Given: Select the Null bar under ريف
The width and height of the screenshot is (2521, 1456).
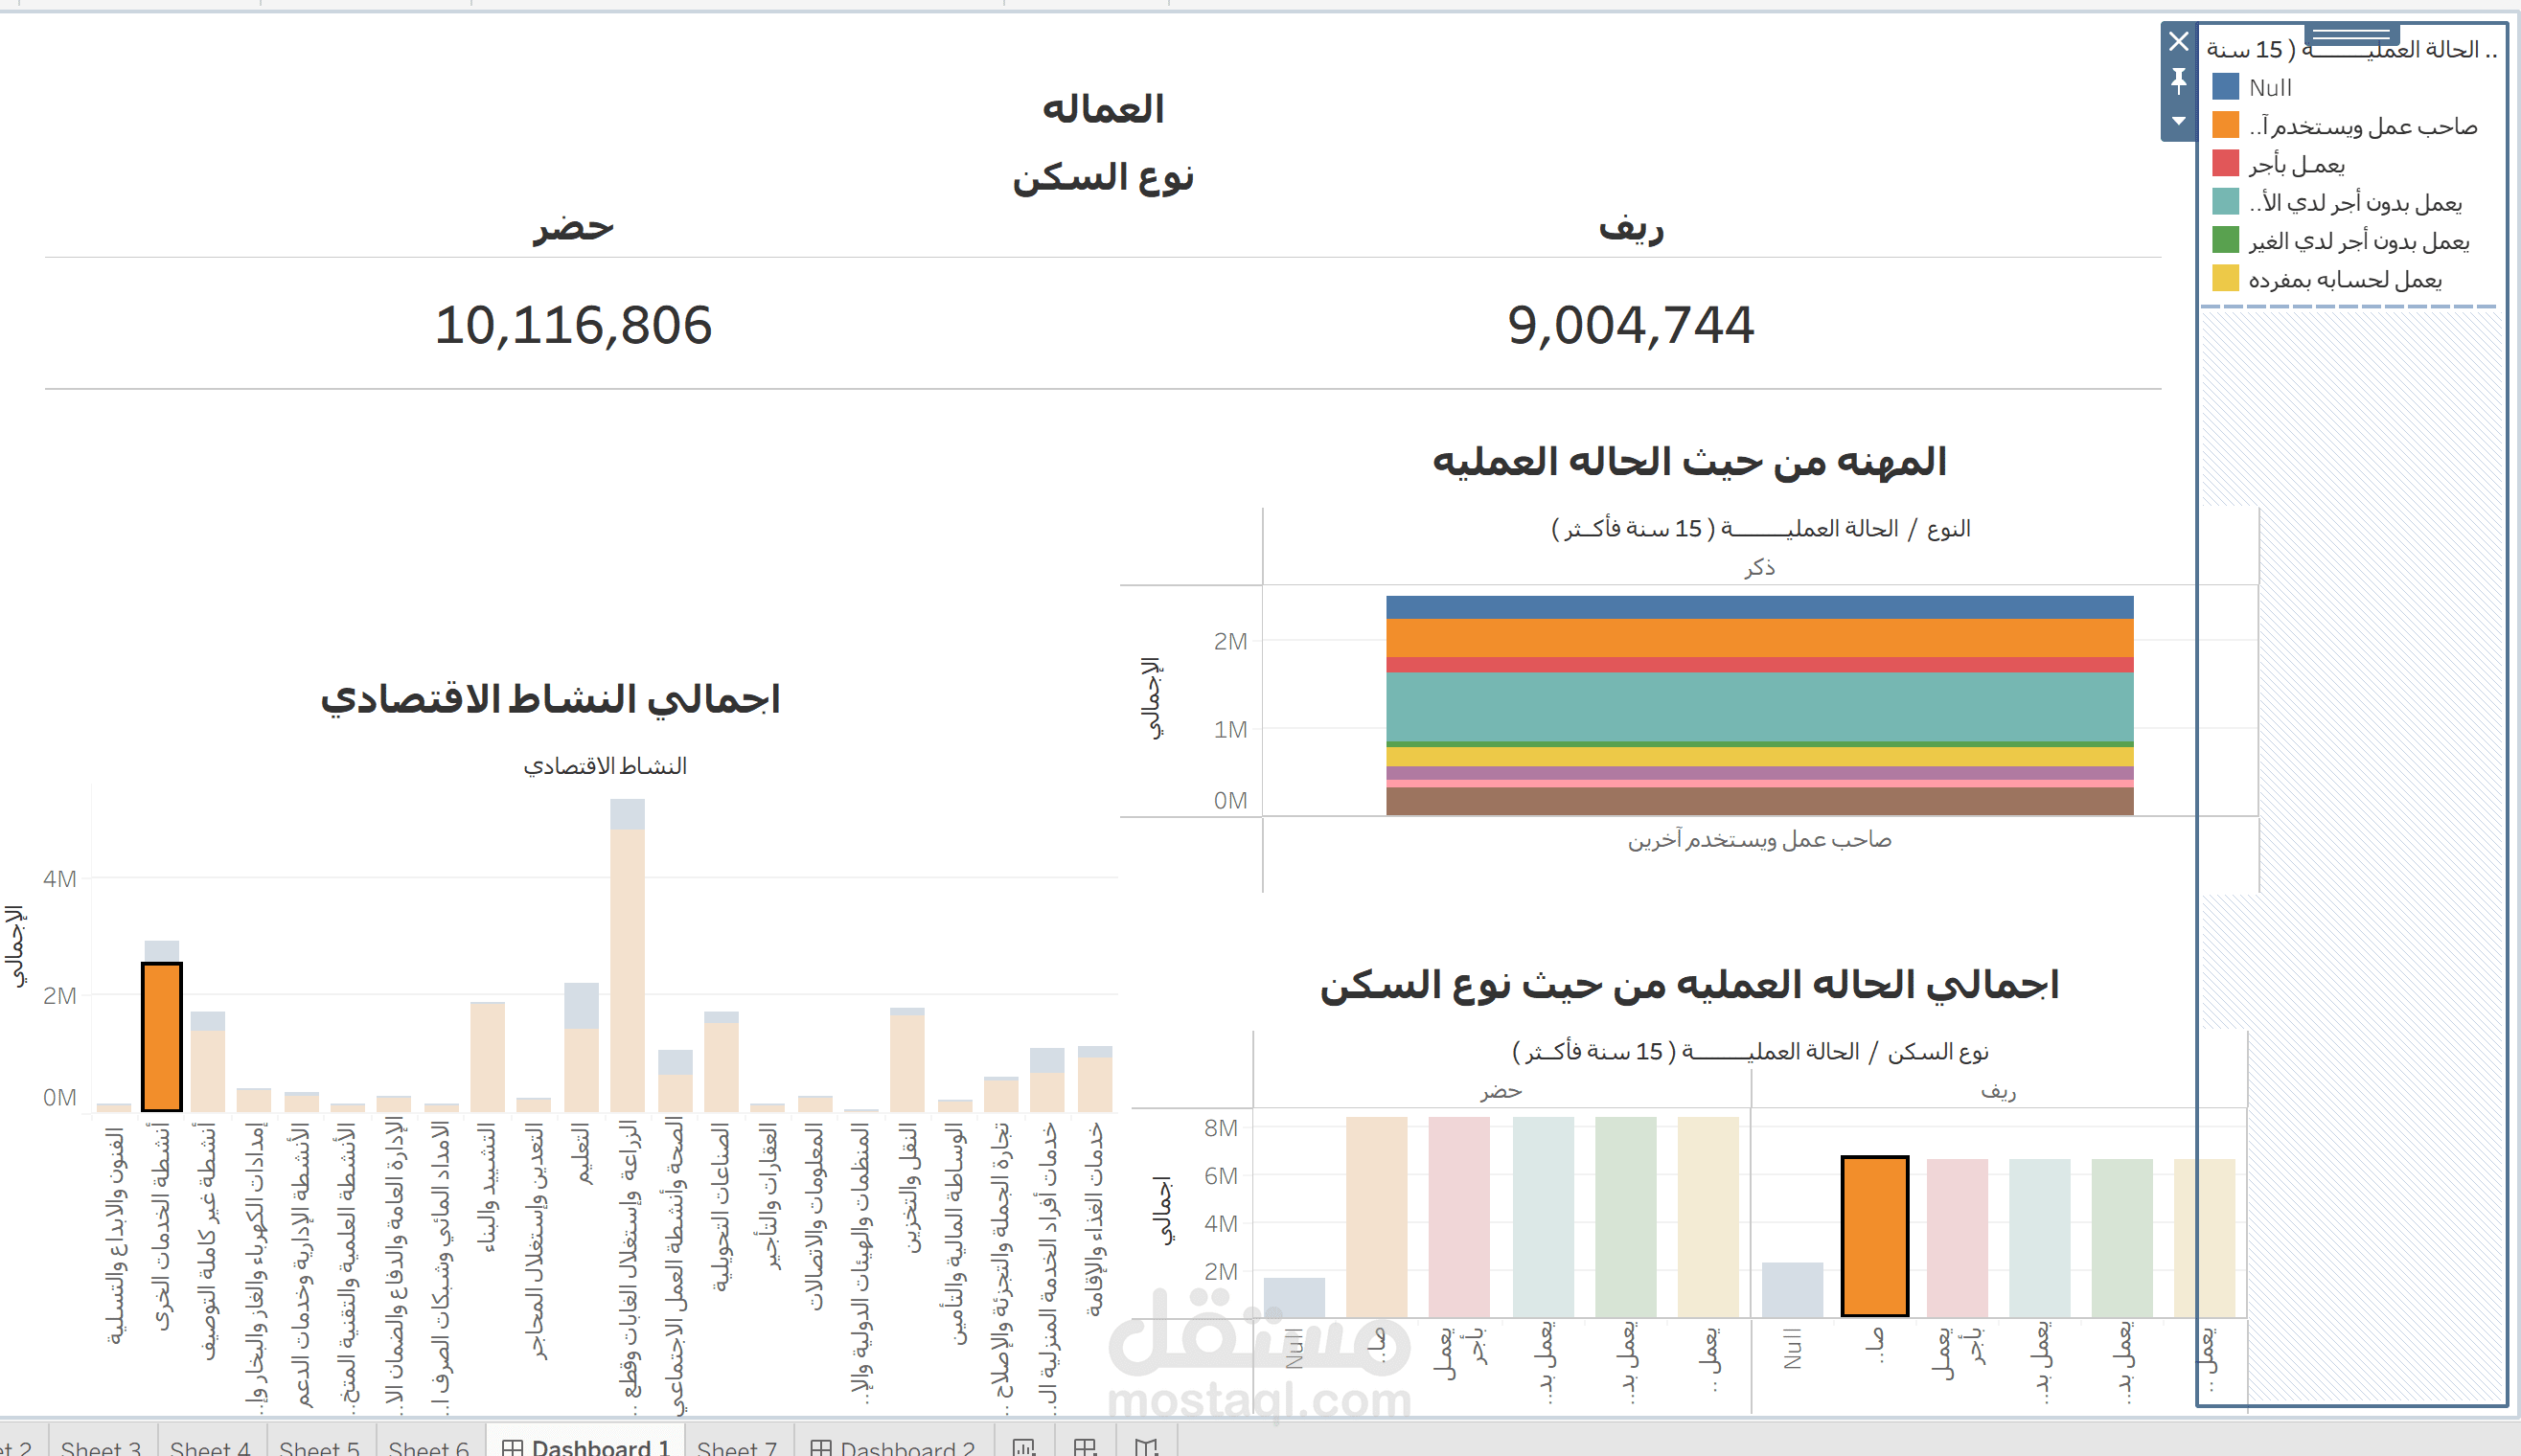Looking at the screenshot, I should [x=1792, y=1290].
